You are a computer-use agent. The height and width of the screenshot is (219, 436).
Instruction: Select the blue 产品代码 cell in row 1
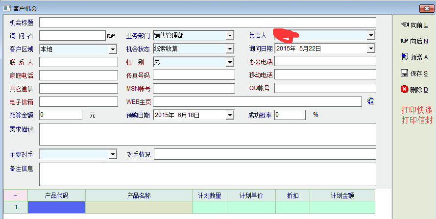coord(56,207)
